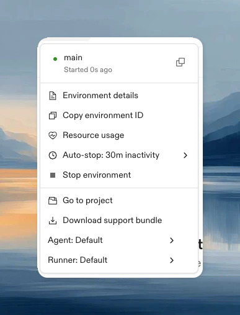
Task: Click the Started 0s ago text
Action: (88, 70)
